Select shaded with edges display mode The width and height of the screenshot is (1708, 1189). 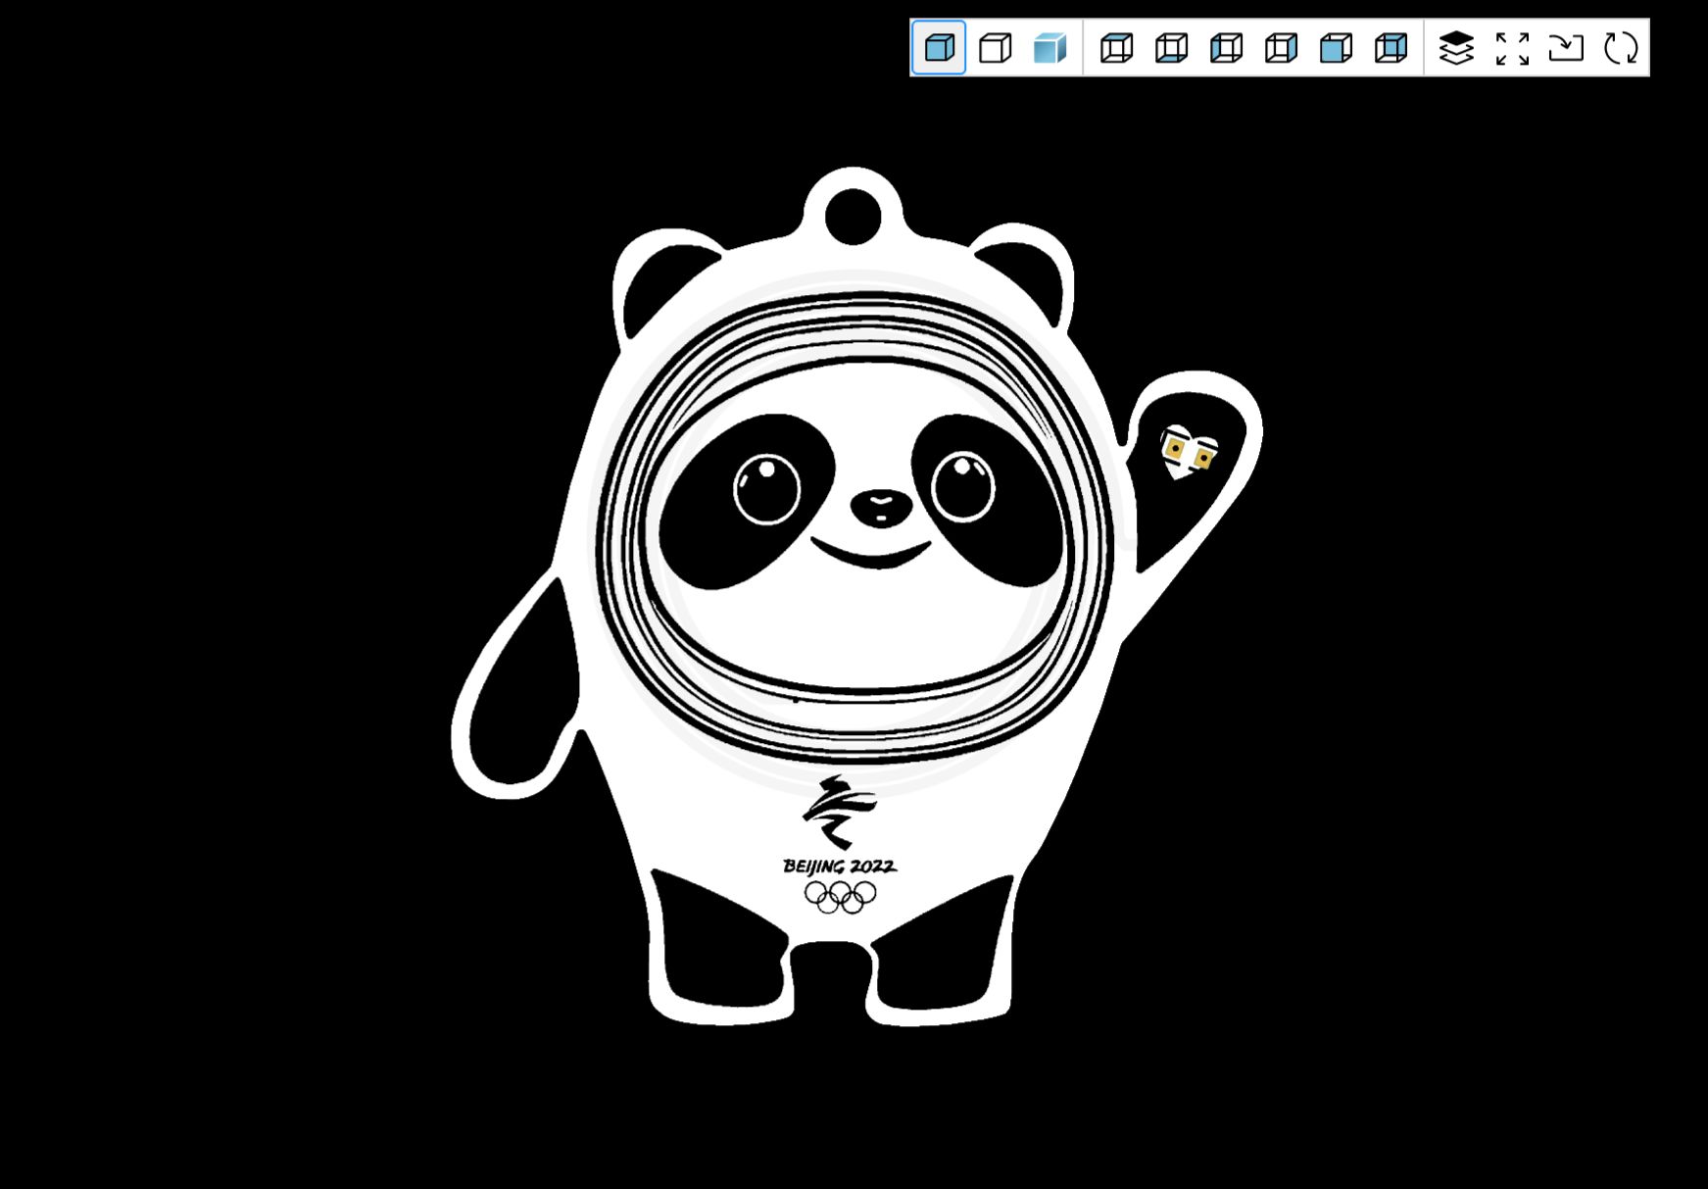pos(939,47)
